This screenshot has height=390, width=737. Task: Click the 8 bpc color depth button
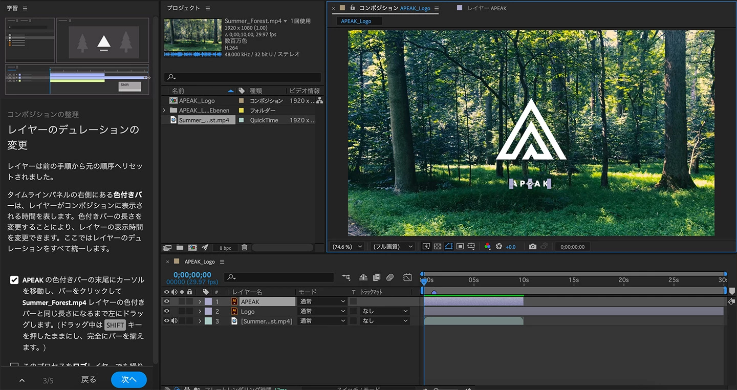click(x=225, y=248)
